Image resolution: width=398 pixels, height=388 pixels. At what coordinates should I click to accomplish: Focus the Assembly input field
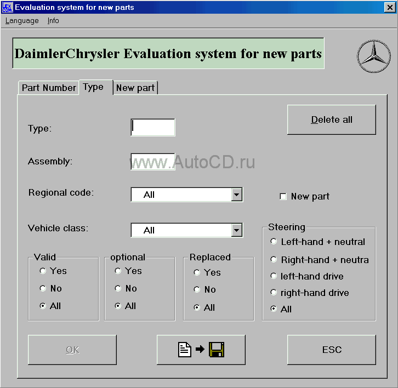click(x=153, y=162)
